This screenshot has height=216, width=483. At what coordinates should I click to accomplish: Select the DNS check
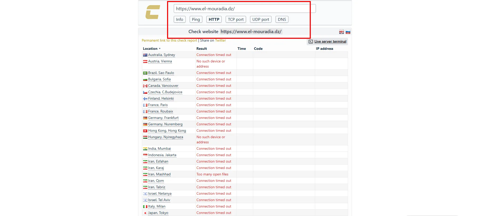[x=282, y=19]
